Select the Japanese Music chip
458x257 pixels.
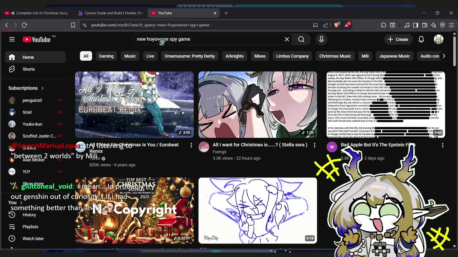[395, 56]
